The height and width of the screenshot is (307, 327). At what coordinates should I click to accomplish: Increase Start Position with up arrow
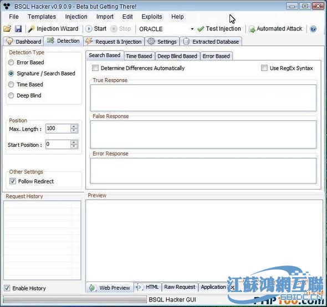tap(74, 142)
